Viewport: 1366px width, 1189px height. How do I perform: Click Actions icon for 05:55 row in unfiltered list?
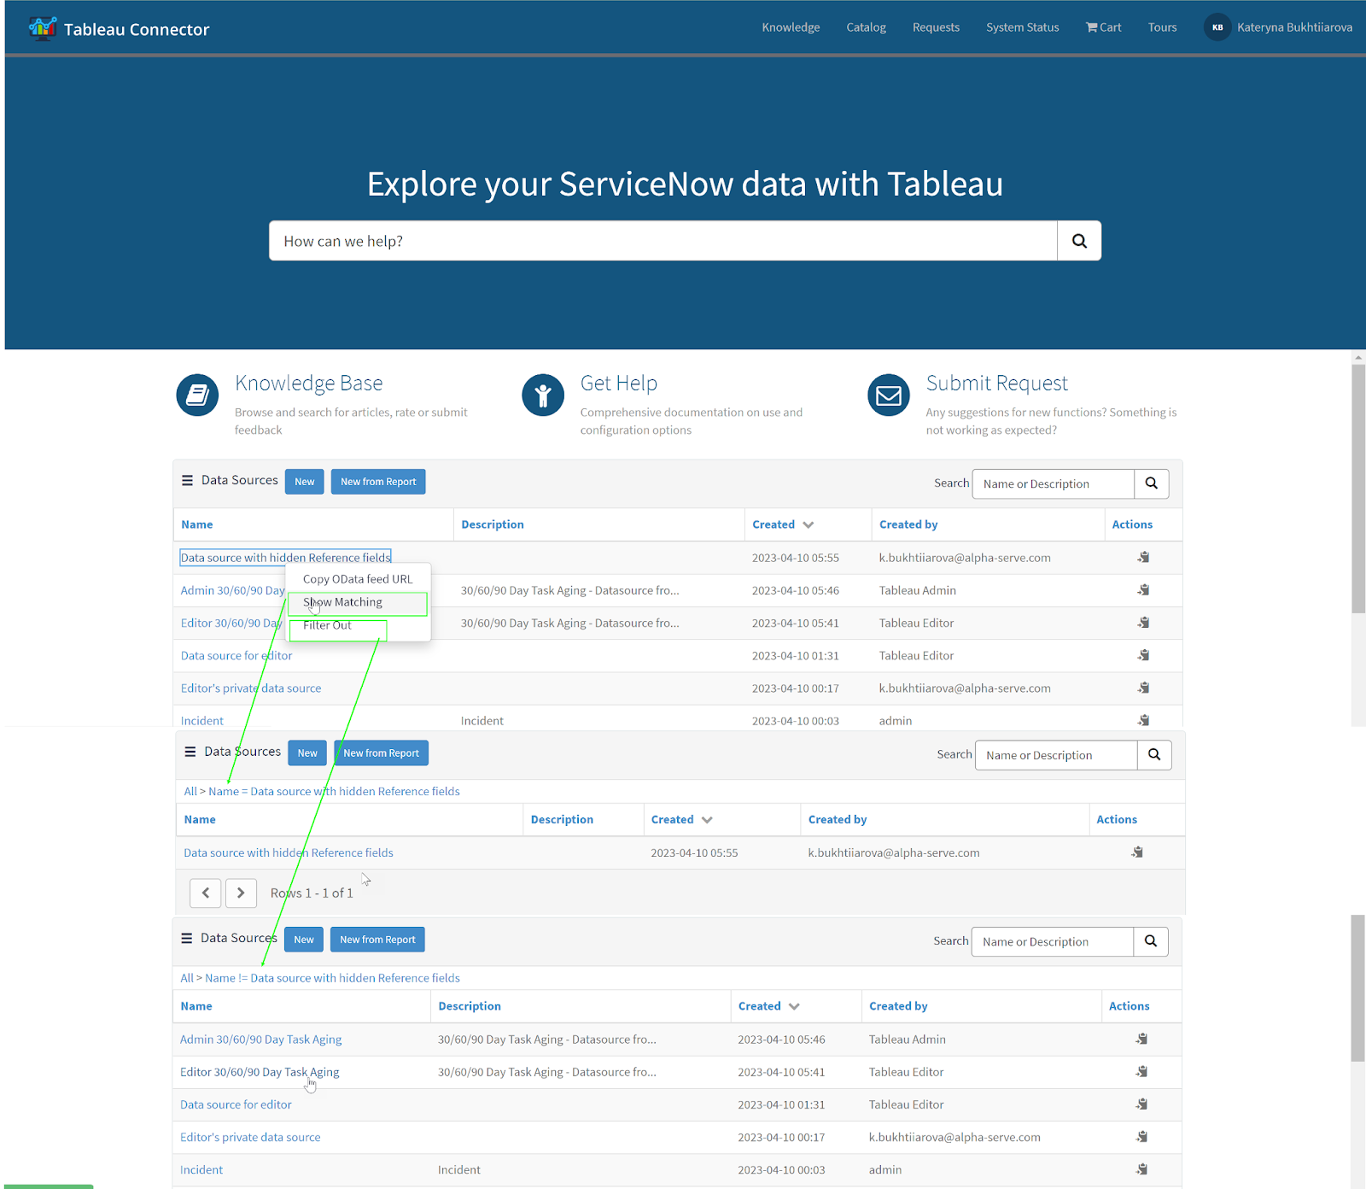tap(1143, 557)
